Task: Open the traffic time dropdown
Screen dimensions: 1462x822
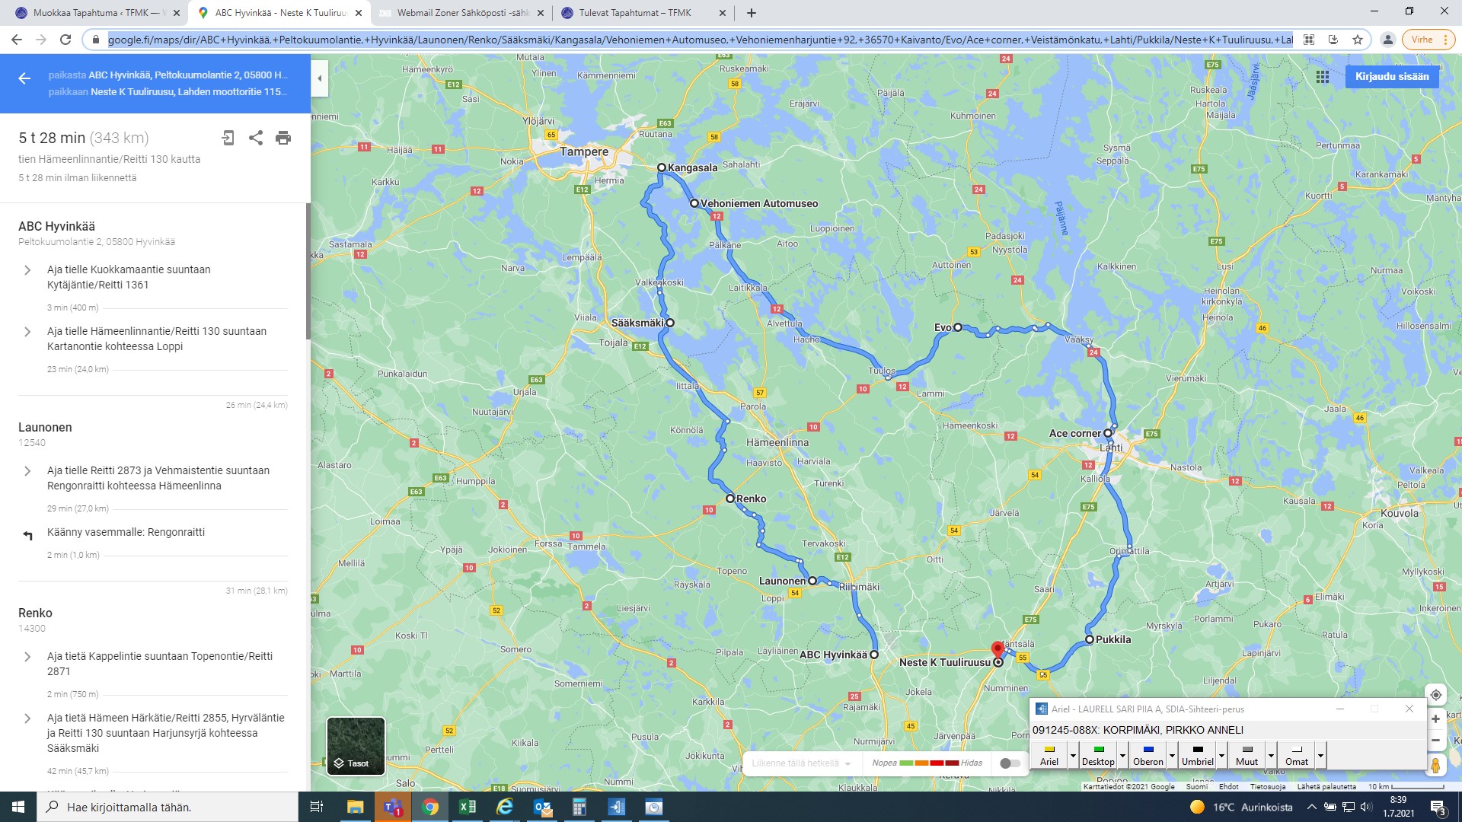Action: click(x=801, y=763)
